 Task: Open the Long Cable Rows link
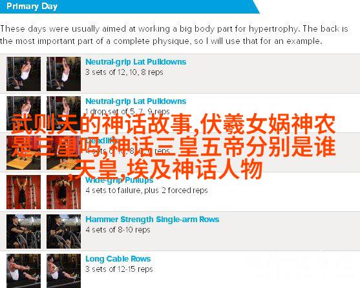(x=118, y=259)
